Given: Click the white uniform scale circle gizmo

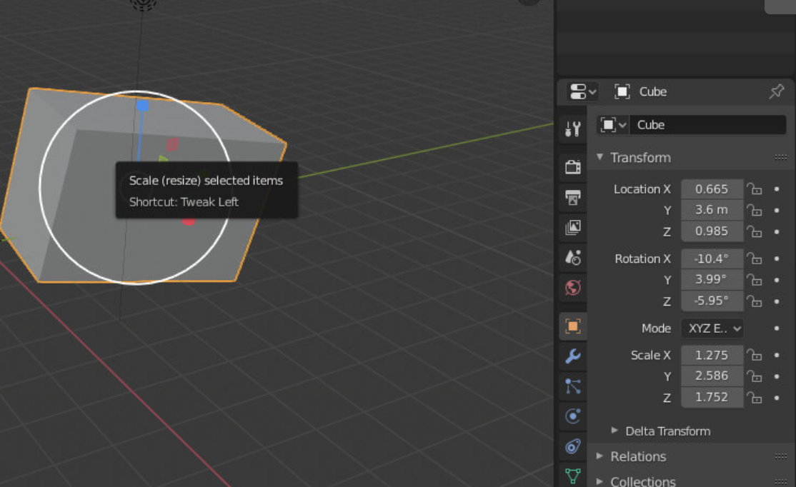Looking at the screenshot, I should (136, 187).
